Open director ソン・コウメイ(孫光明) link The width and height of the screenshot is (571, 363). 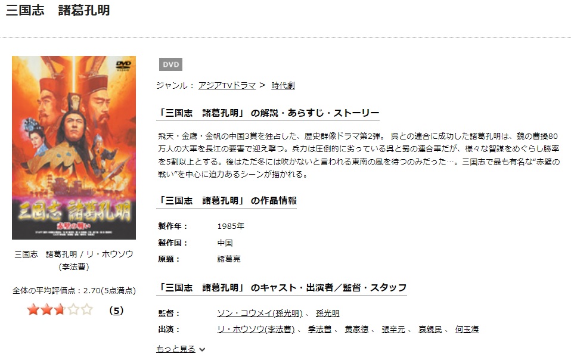pos(260,313)
